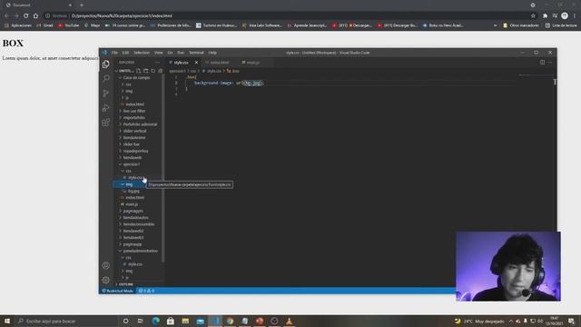The width and height of the screenshot is (581, 327).
Task: Bookmark this page with the star
Action: tap(533, 16)
